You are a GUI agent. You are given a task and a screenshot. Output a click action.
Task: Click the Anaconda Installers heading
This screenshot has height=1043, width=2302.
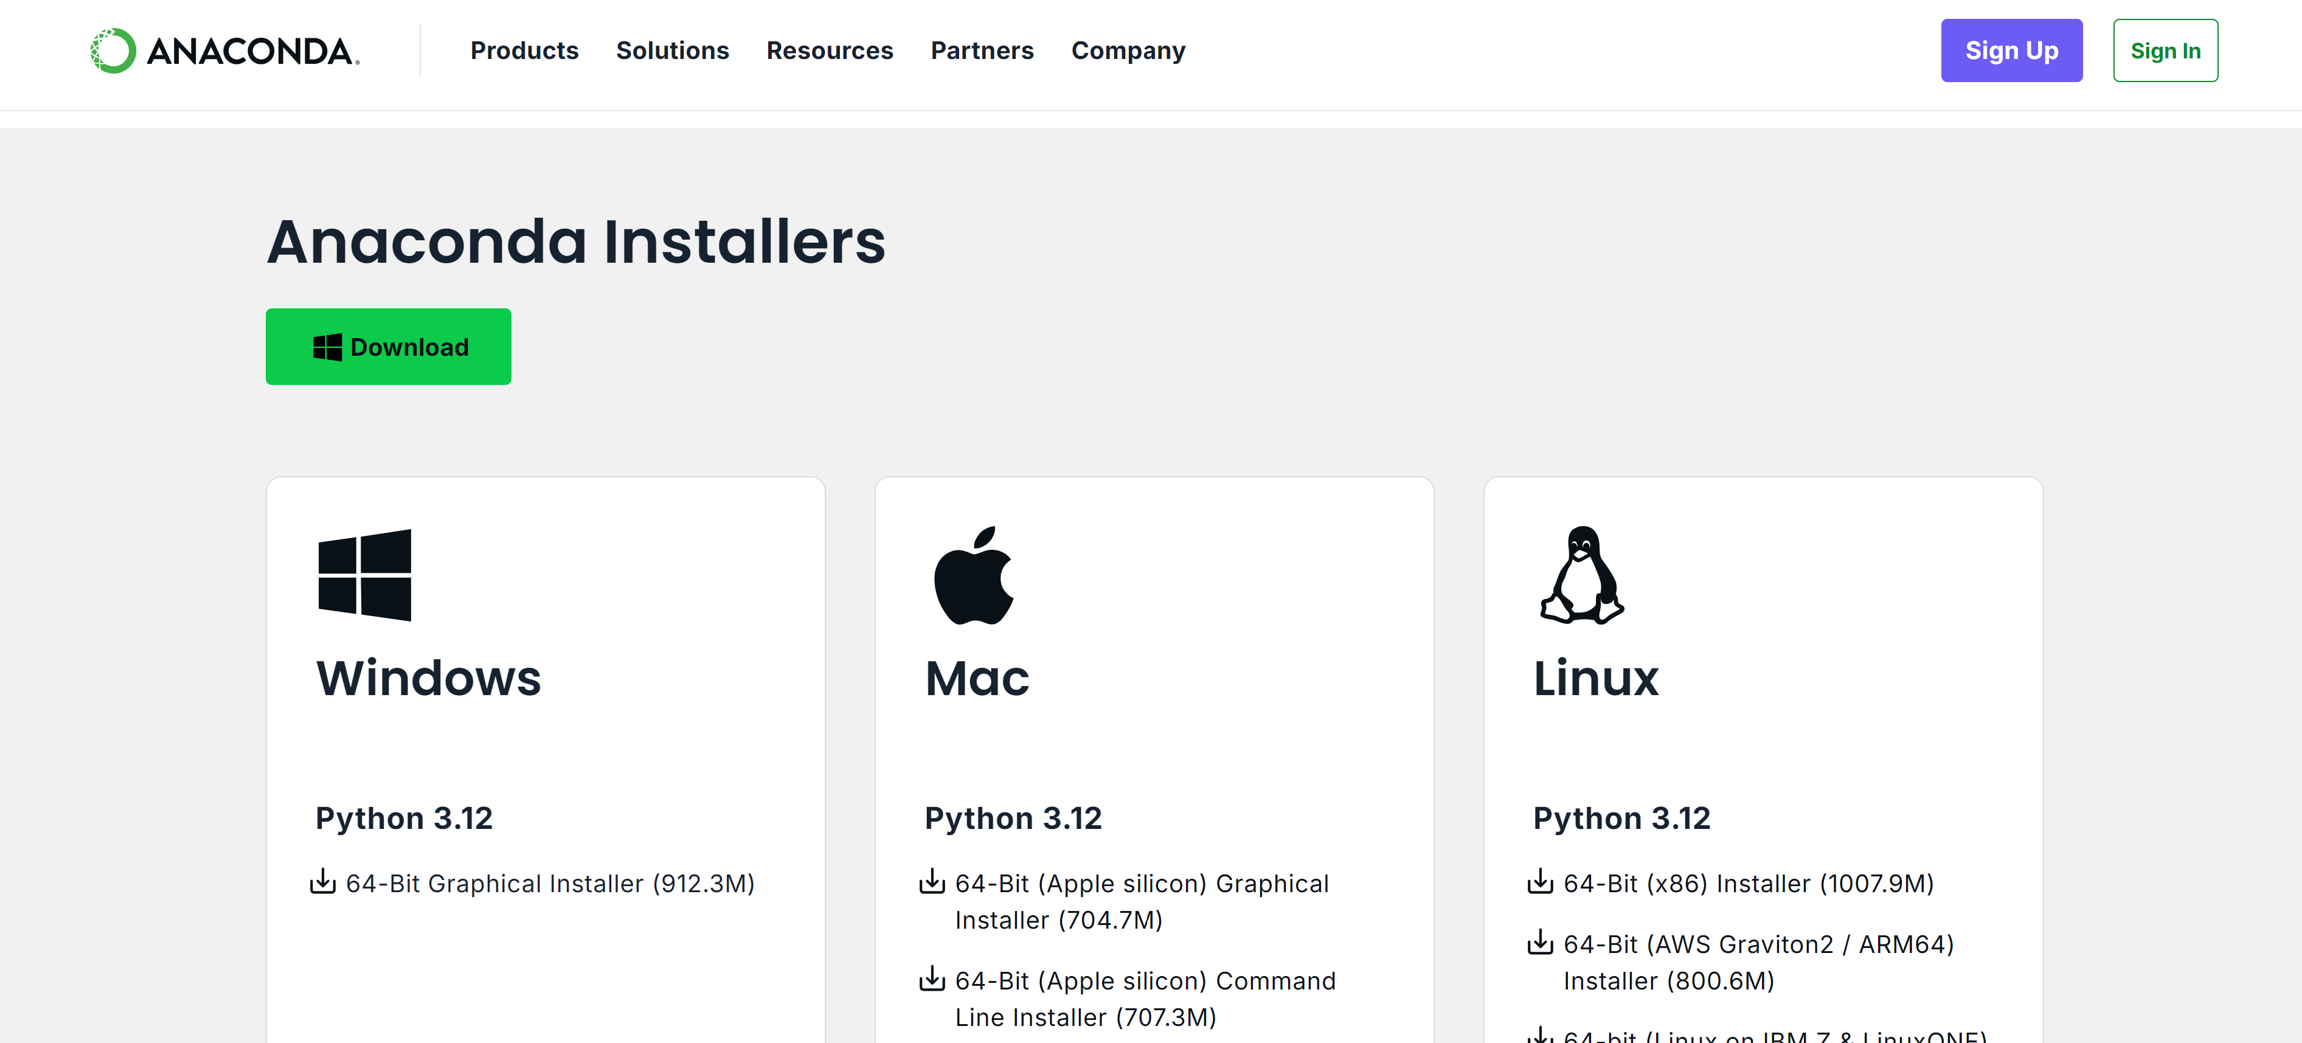577,241
